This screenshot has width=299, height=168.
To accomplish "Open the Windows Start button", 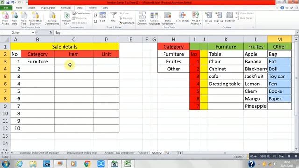I will click(x=6, y=164).
